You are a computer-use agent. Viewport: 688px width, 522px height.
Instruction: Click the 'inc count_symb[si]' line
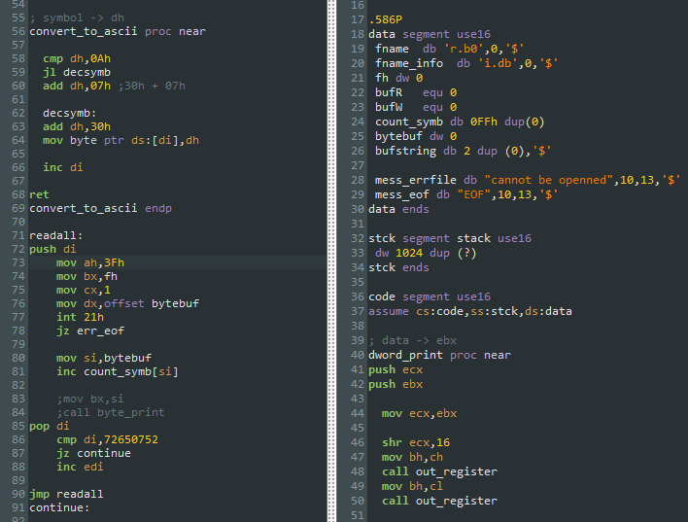(118, 372)
